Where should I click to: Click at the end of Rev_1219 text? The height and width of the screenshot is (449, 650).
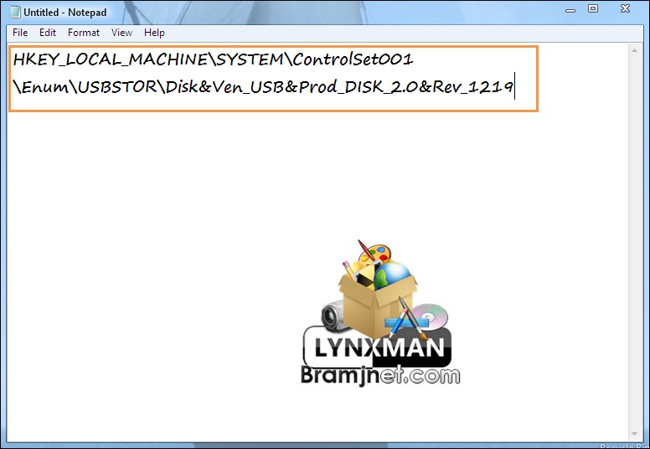coord(513,86)
